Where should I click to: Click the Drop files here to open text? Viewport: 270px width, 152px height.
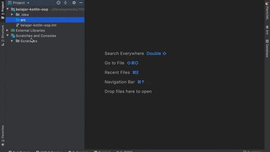pos(128,91)
